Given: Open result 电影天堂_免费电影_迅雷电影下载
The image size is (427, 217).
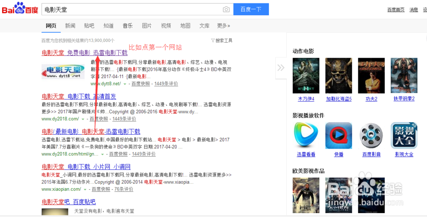Looking at the screenshot, I should pos(85,53).
